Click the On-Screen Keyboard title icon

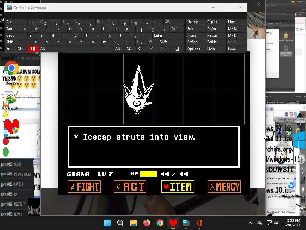coord(9,7)
